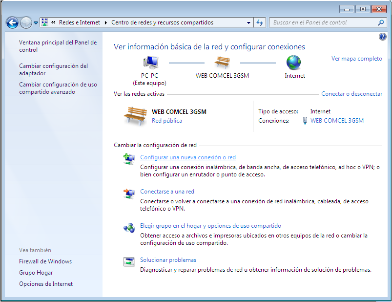Click the refresh button beside address bar
Viewport: 392px width, 302px height.
pos(260,22)
